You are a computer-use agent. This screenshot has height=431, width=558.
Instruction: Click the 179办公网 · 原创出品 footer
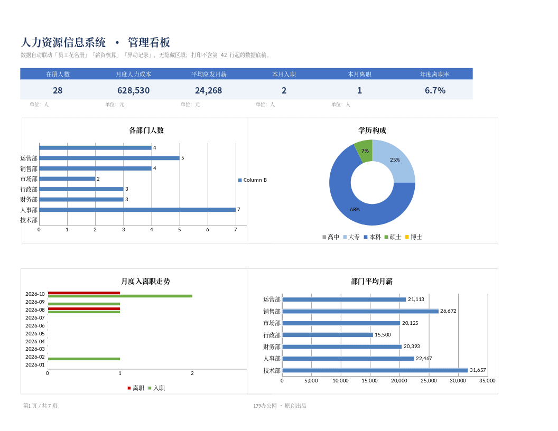click(x=280, y=406)
